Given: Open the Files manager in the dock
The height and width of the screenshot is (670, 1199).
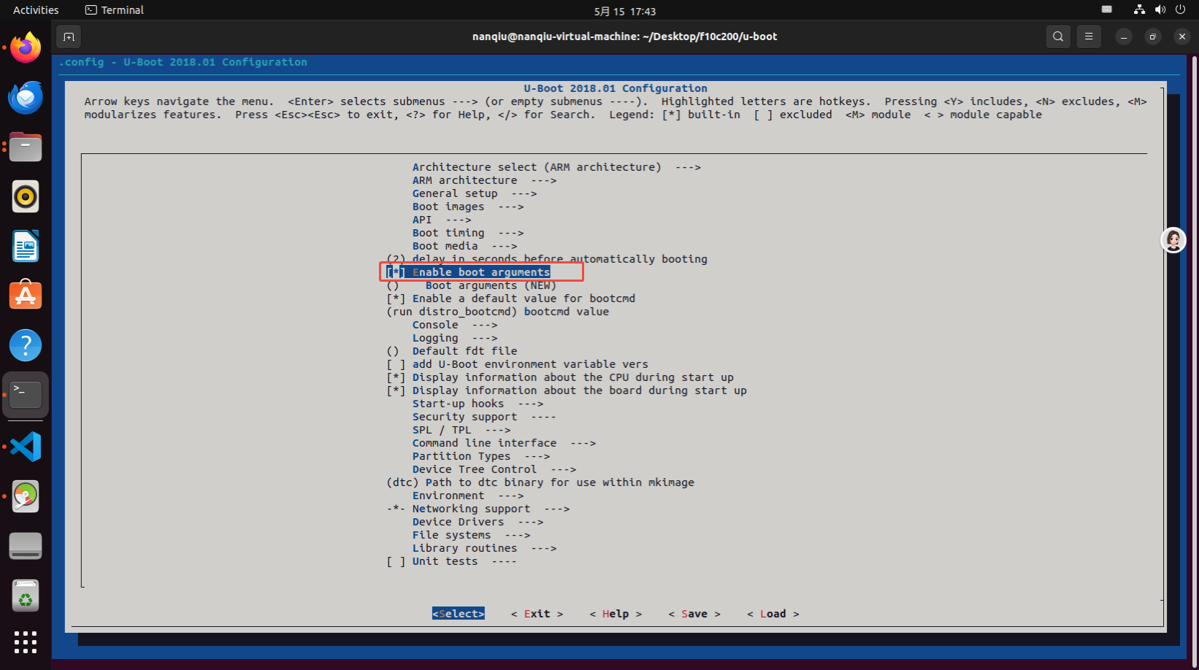Looking at the screenshot, I should [x=26, y=147].
